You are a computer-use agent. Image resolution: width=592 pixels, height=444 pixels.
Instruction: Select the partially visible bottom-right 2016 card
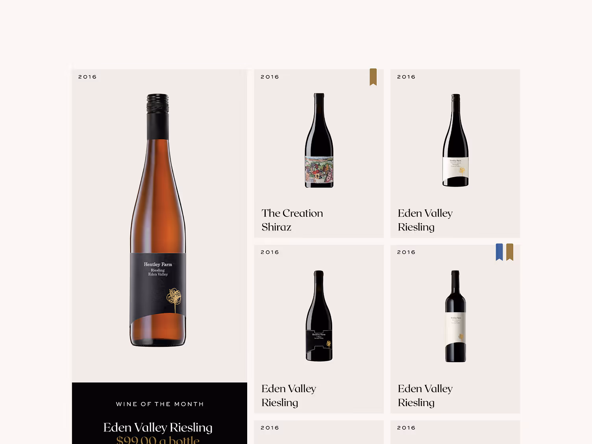455,432
